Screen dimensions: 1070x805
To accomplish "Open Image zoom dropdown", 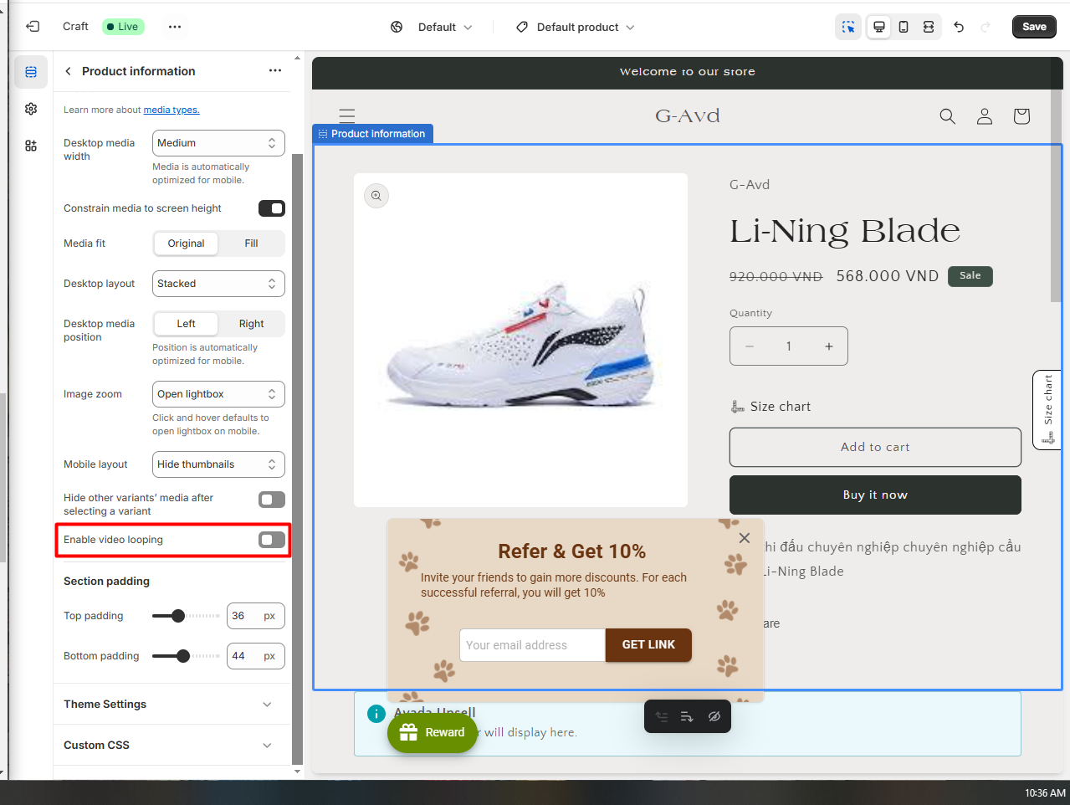I will click(x=218, y=394).
